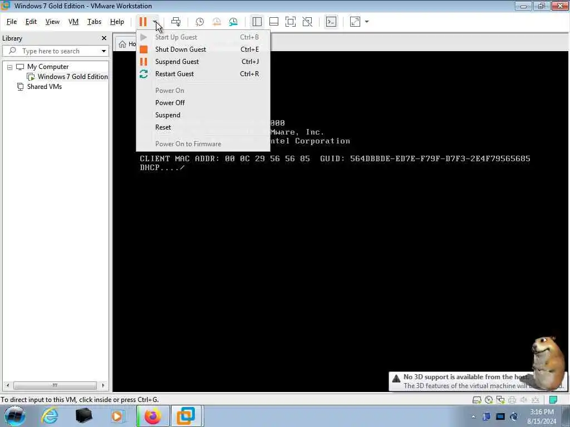The height and width of the screenshot is (427, 570).
Task: Switch to Firefox in the taskbar
Action: point(153,416)
